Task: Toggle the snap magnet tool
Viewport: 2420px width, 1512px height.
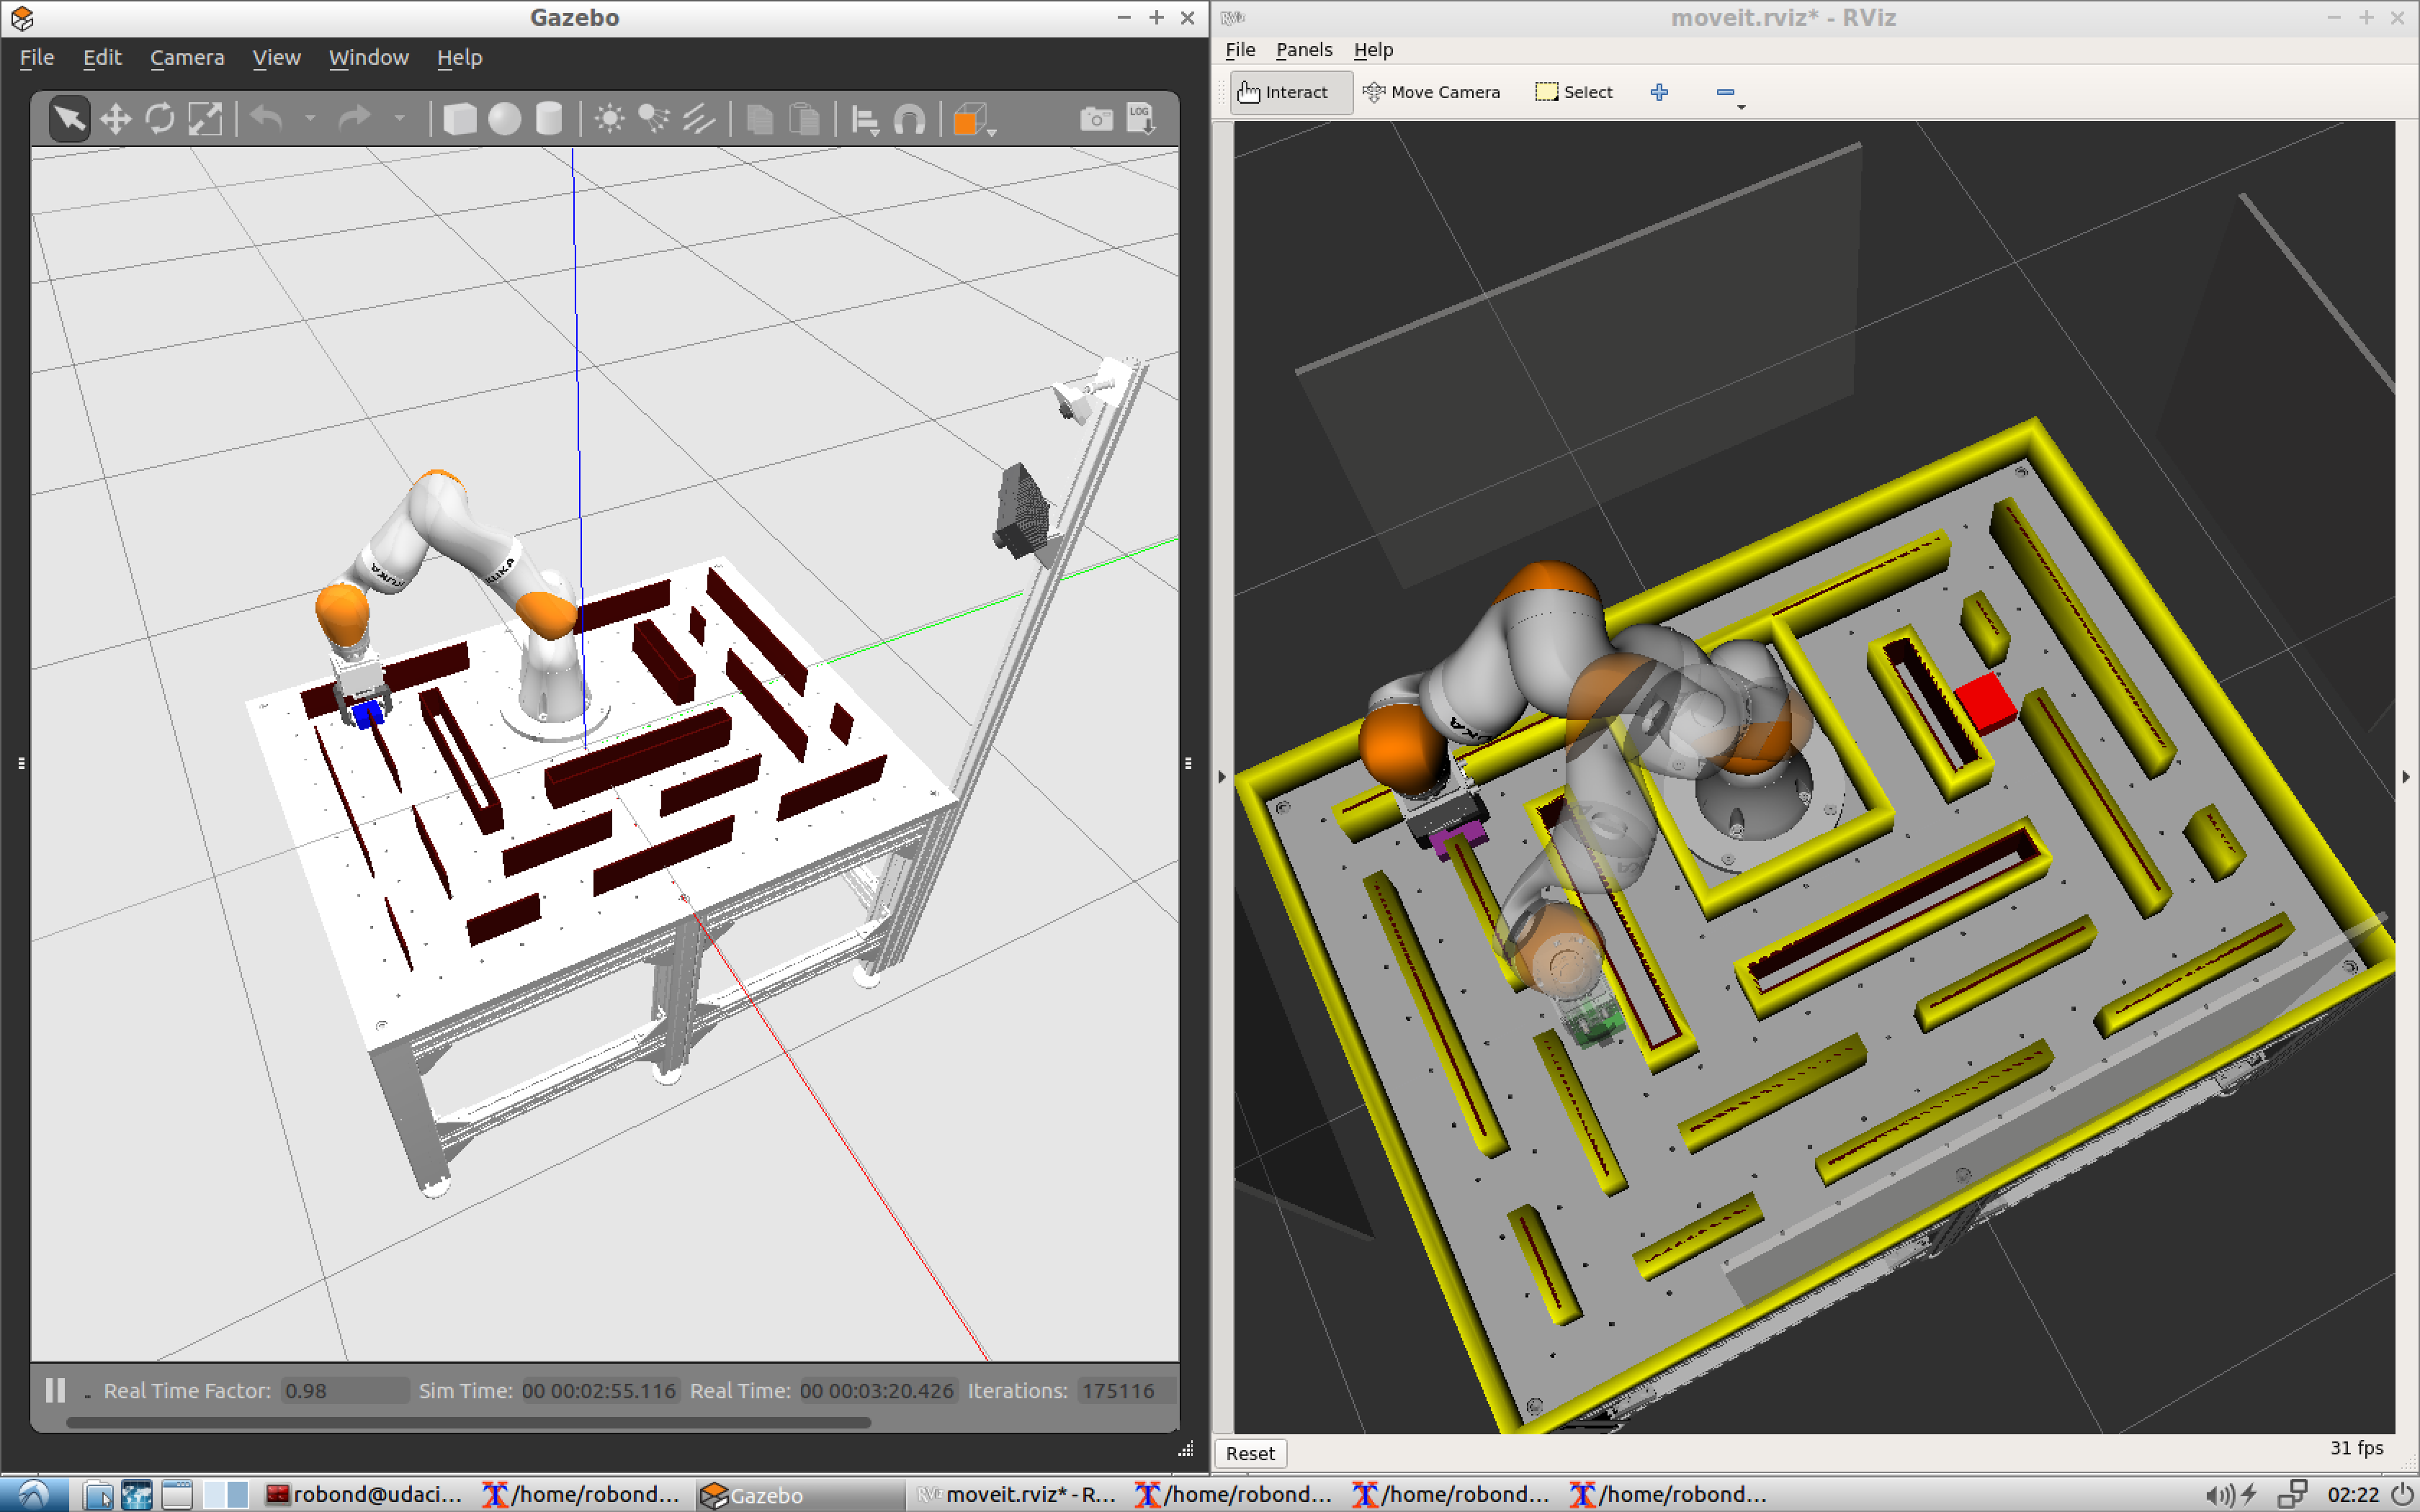Action: point(909,120)
